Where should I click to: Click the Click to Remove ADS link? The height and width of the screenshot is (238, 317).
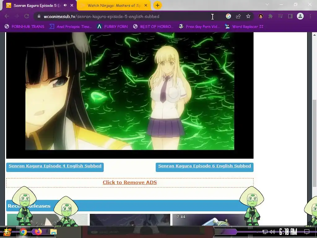130,182
